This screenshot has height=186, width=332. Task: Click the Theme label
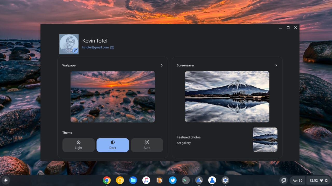tap(67, 133)
